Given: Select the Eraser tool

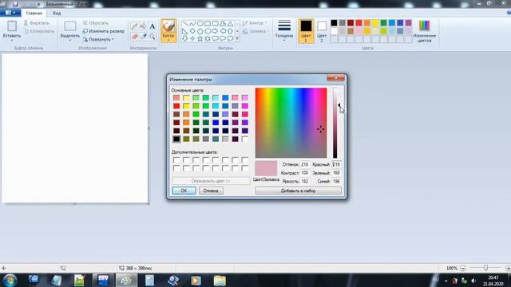Looking at the screenshot, I should tap(134, 37).
